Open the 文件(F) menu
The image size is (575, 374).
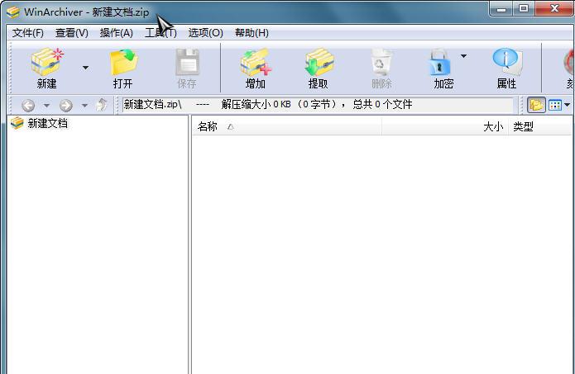(28, 33)
